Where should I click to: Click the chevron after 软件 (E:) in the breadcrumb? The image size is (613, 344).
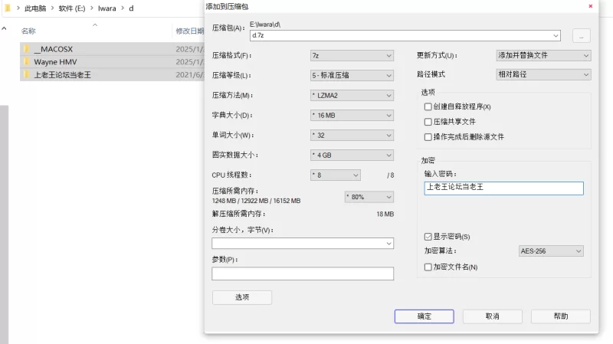coord(92,8)
